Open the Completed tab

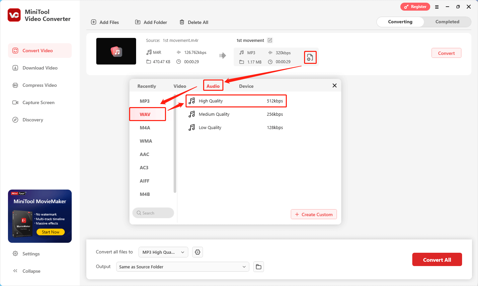(447, 22)
